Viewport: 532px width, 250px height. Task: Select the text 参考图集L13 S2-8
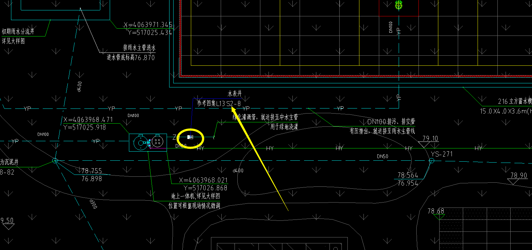[x=219, y=103]
